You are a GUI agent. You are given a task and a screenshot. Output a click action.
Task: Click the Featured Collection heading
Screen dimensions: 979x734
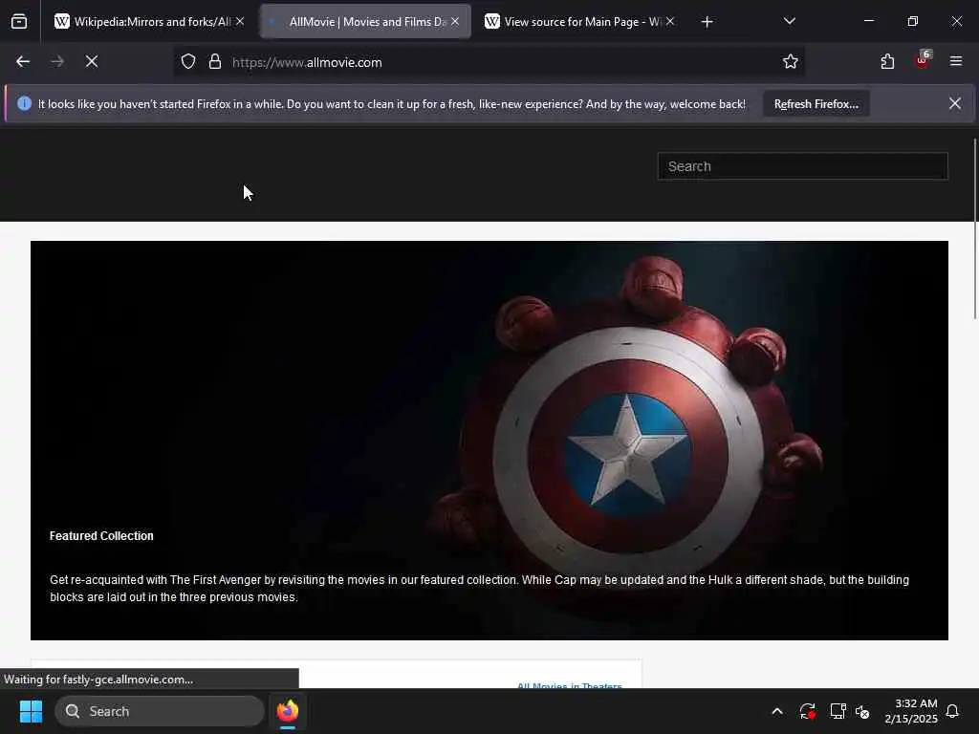[x=101, y=535]
